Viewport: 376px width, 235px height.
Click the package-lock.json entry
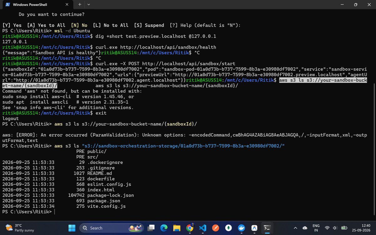tap(111, 195)
